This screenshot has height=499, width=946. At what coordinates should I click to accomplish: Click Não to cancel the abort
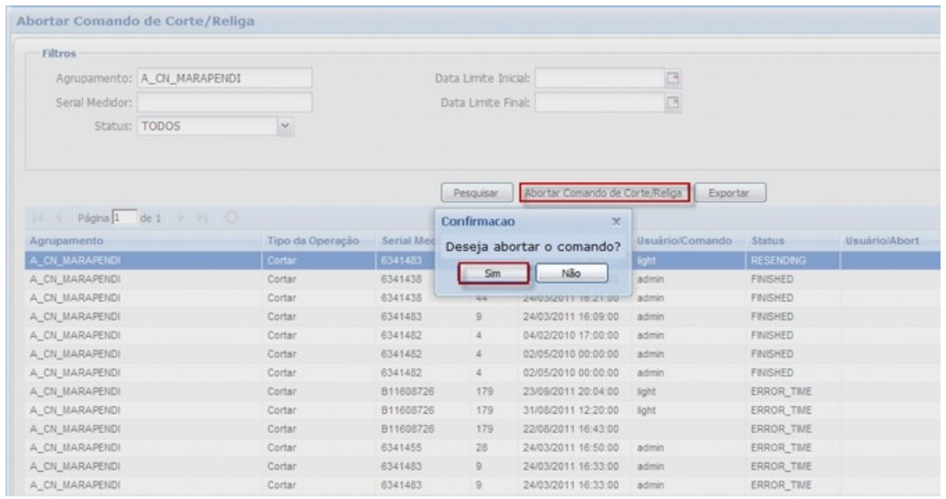click(571, 271)
